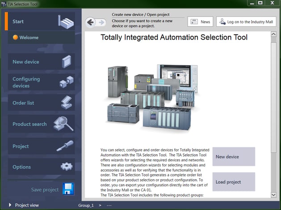Viewport: 281px width, 210px height.
Task: Click the scrollbar down arrow
Action: tap(273, 194)
